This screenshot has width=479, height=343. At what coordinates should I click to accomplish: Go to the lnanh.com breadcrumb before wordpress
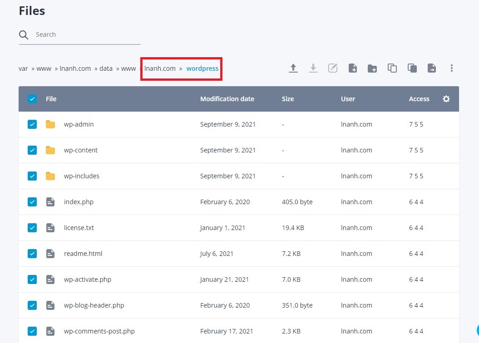tap(160, 69)
